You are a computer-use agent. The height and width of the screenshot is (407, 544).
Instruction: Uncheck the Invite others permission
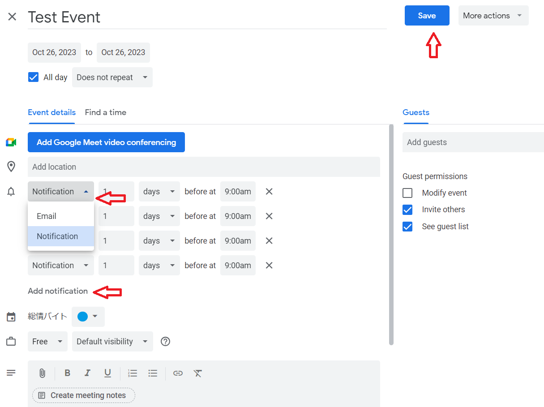(407, 210)
